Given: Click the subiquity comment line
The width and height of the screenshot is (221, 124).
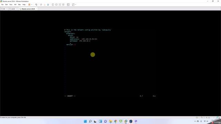Looking at the screenshot, I should tap(88, 30).
